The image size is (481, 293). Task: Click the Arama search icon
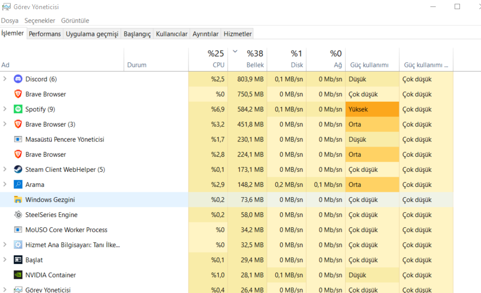(18, 184)
